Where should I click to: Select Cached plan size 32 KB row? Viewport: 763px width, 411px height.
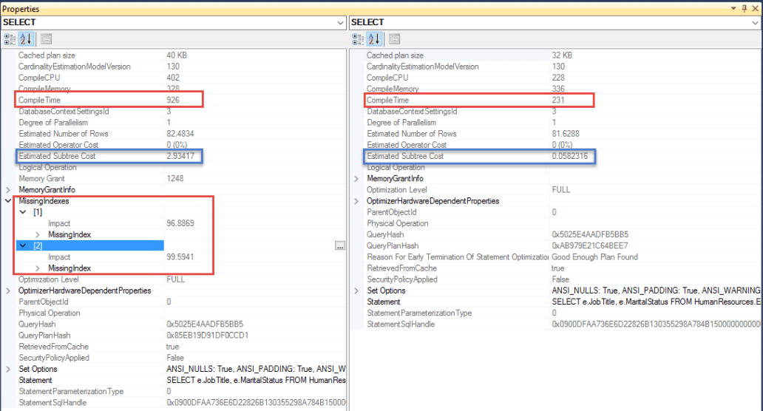563,55
